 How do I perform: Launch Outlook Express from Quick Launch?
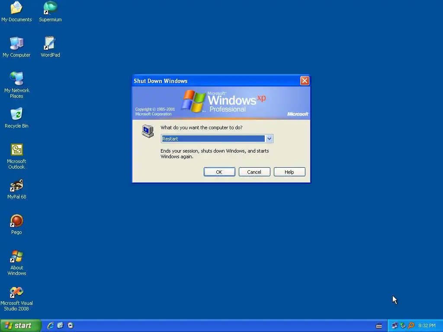tap(61, 326)
